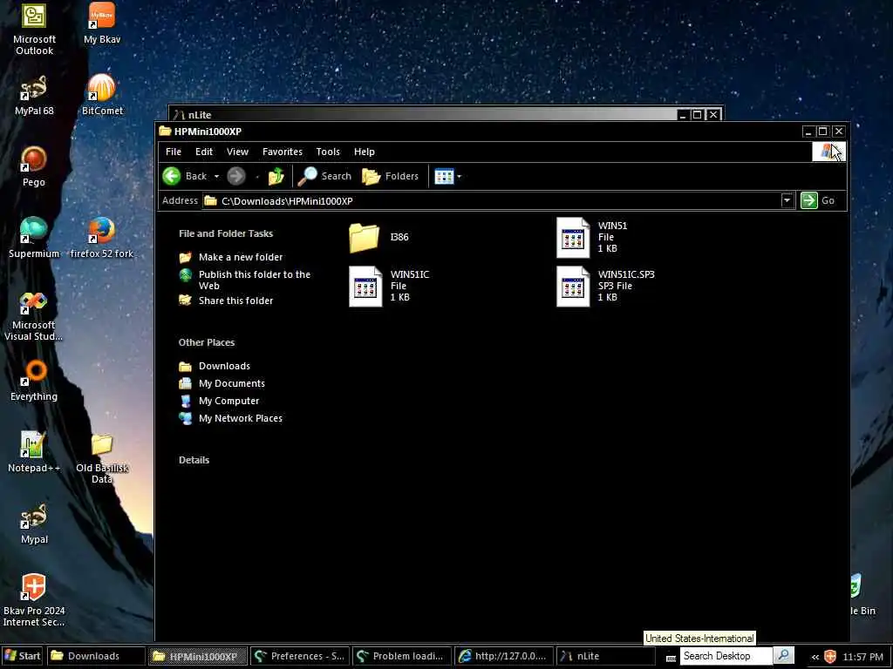
Task: Expand the Details section
Action: 194,460
